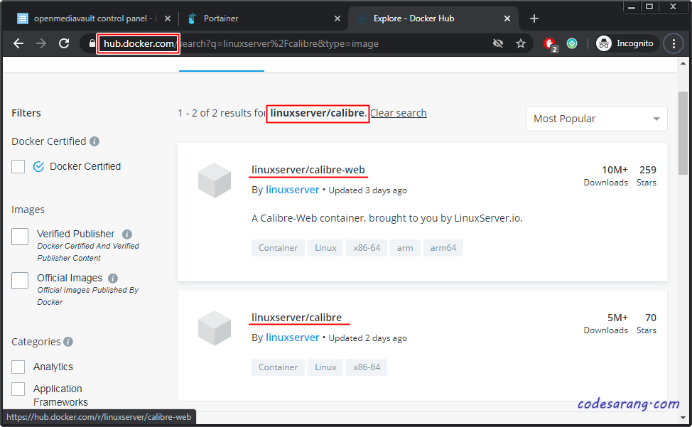Click the 5M+ Downloads count

(x=617, y=318)
